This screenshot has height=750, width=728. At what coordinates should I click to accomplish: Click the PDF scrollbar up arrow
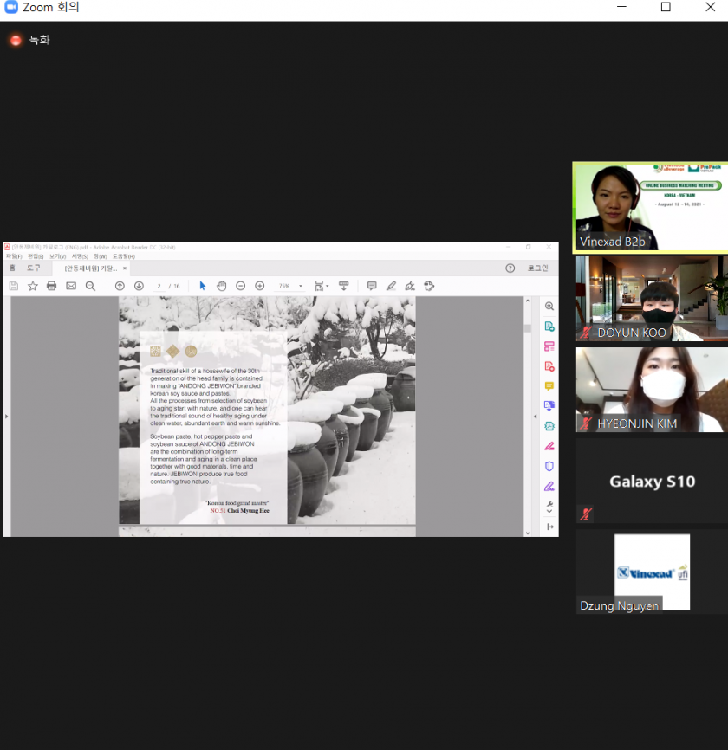coord(528,301)
